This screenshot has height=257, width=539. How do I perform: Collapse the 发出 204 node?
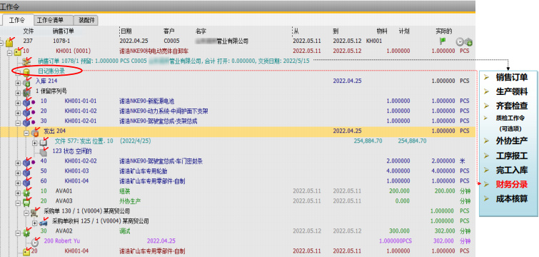point(26,133)
